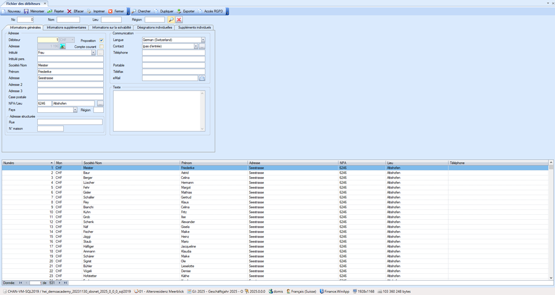Open the Informations sur la solvabilité tab
Viewport: 555px width, 295px height.
111,27
